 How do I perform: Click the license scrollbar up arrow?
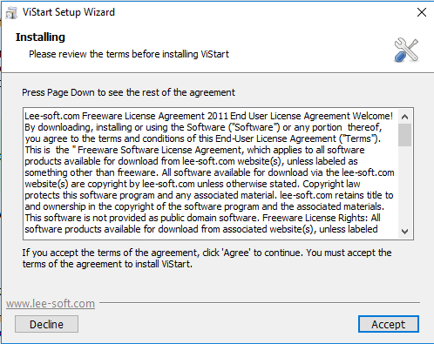coord(404,117)
